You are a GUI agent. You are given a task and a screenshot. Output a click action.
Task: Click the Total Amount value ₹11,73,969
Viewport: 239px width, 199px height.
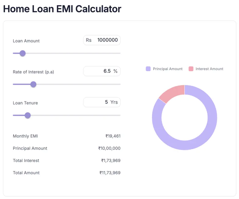pyautogui.click(x=110, y=173)
